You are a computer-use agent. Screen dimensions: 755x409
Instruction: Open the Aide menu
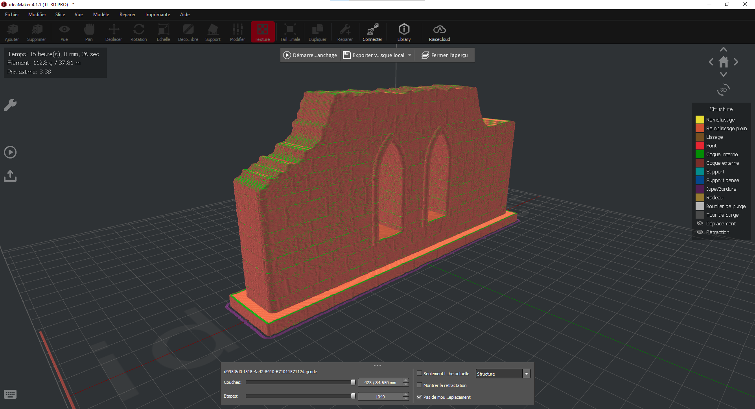click(185, 15)
